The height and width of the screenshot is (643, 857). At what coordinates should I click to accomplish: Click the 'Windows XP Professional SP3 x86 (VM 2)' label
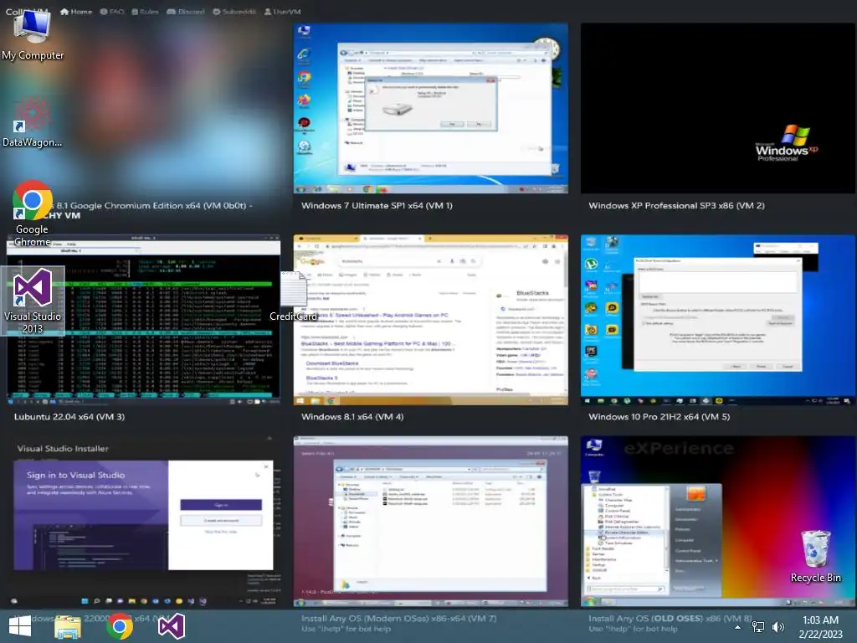(676, 206)
